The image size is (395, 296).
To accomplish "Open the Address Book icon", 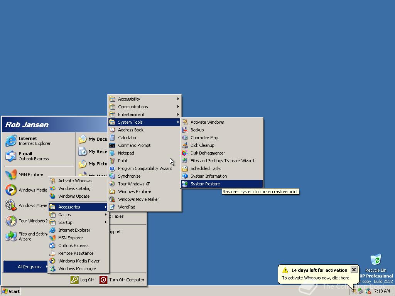I will tap(112, 130).
